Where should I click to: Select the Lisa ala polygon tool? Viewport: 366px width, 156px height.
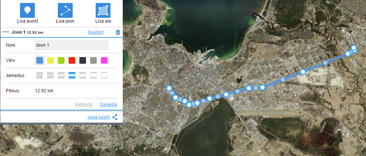click(103, 10)
